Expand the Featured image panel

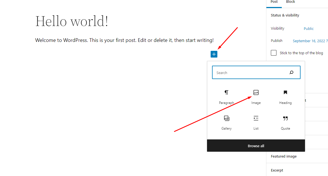pos(283,156)
